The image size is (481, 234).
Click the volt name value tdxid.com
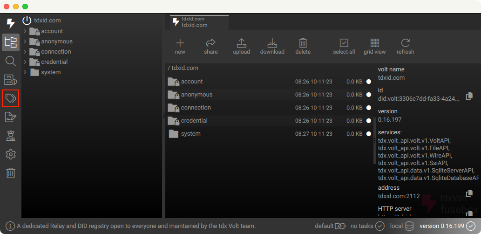tap(391, 78)
